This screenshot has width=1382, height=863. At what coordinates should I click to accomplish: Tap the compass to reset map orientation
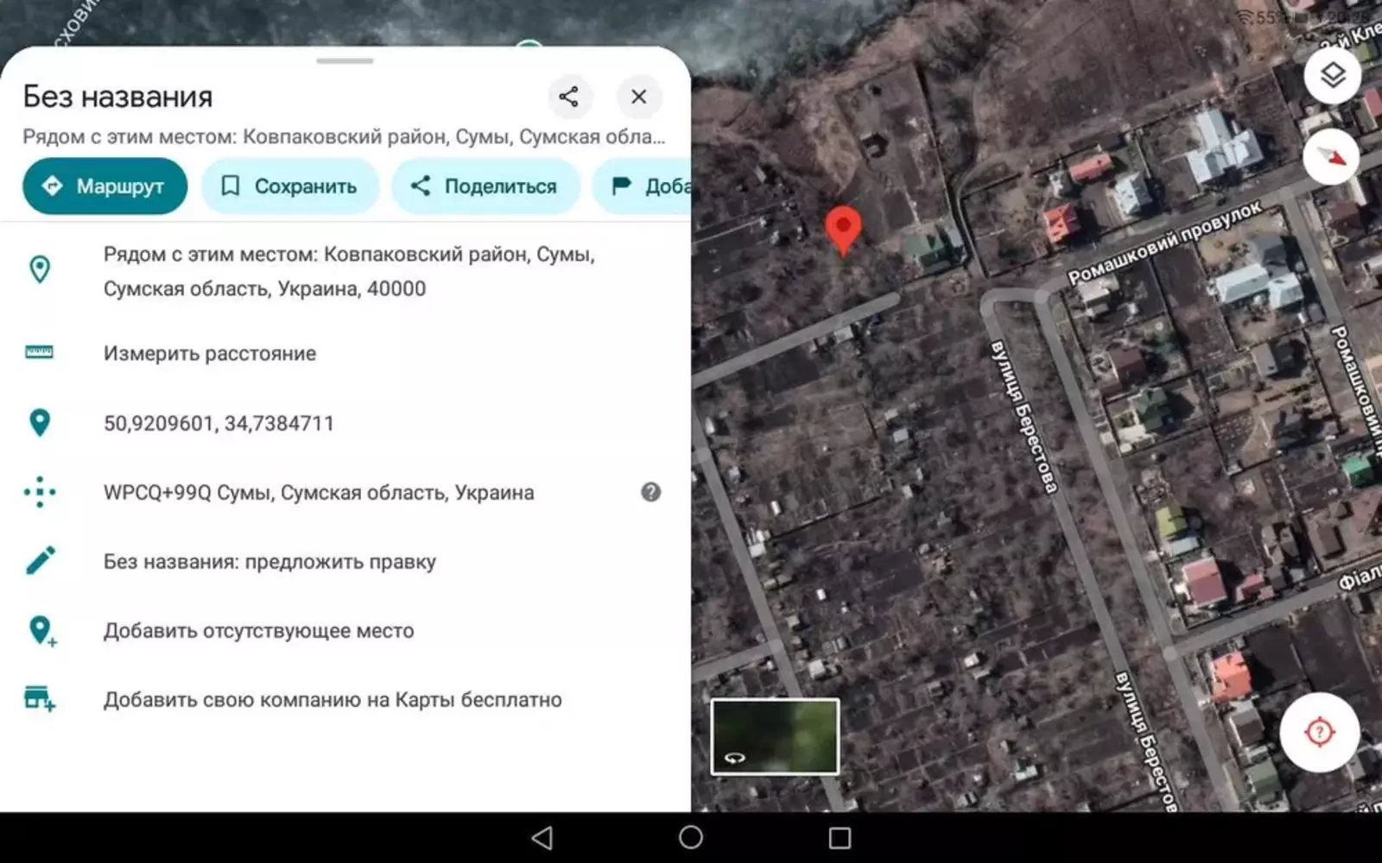click(1331, 157)
